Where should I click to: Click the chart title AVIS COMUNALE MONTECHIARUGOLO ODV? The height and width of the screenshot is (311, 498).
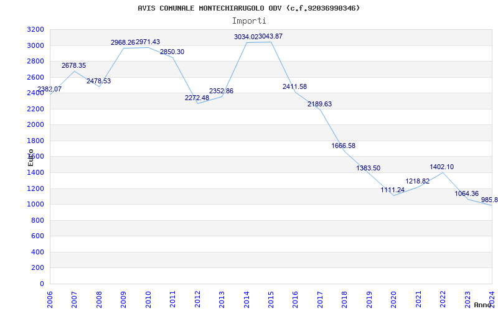tap(248, 8)
